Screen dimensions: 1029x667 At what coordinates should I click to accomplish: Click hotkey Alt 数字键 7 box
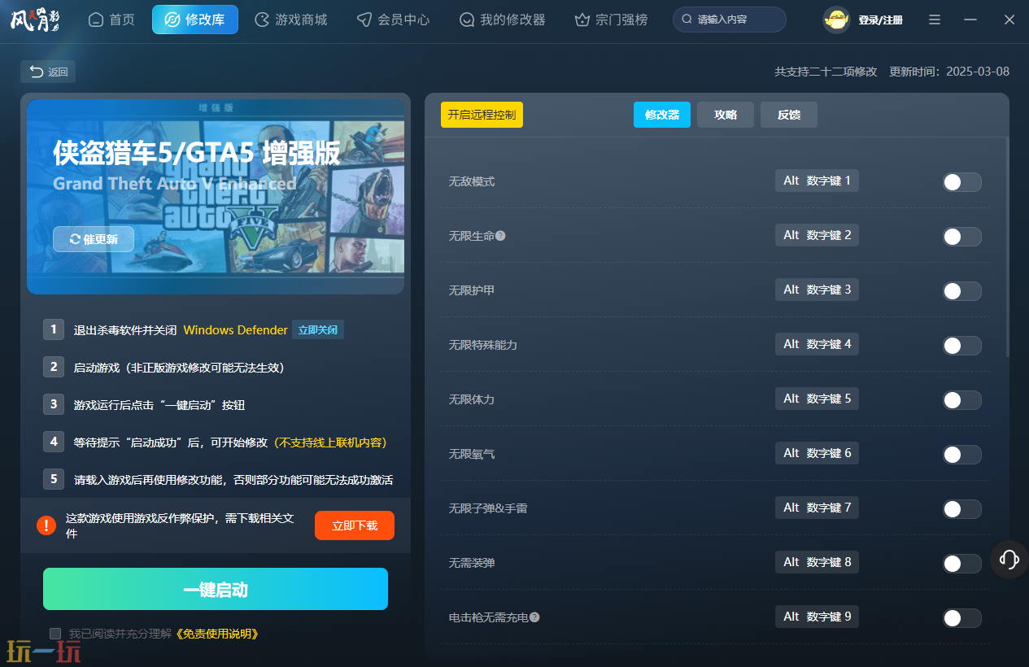coord(817,508)
